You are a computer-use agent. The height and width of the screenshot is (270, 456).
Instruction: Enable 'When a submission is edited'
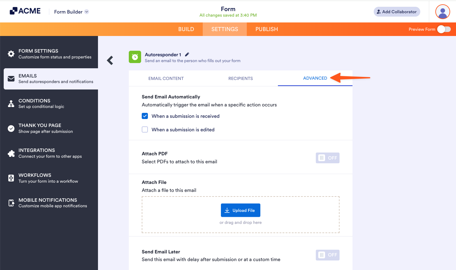click(145, 129)
